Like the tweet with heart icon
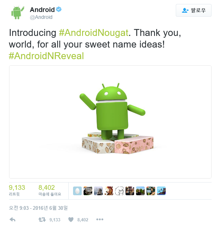Image resolution: width=217 pixels, height=225 pixels. tap(71, 220)
